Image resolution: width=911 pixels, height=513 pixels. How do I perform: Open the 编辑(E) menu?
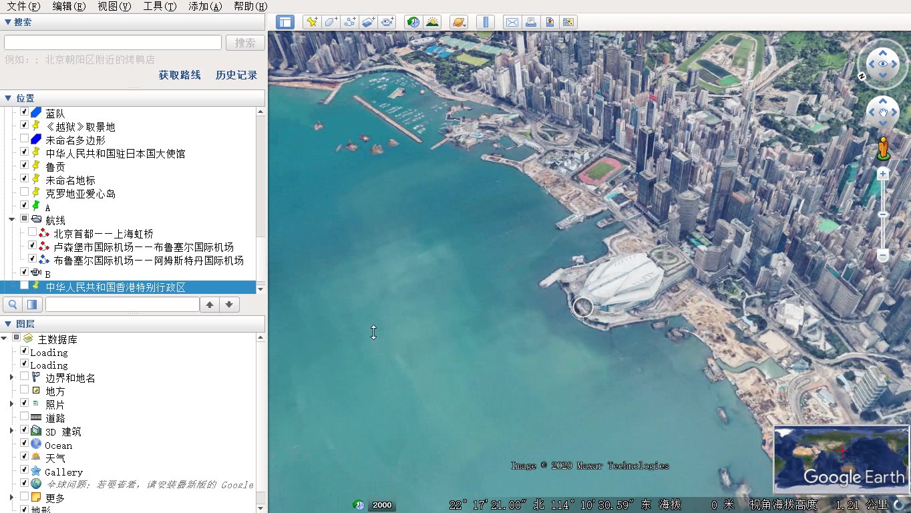tap(69, 6)
